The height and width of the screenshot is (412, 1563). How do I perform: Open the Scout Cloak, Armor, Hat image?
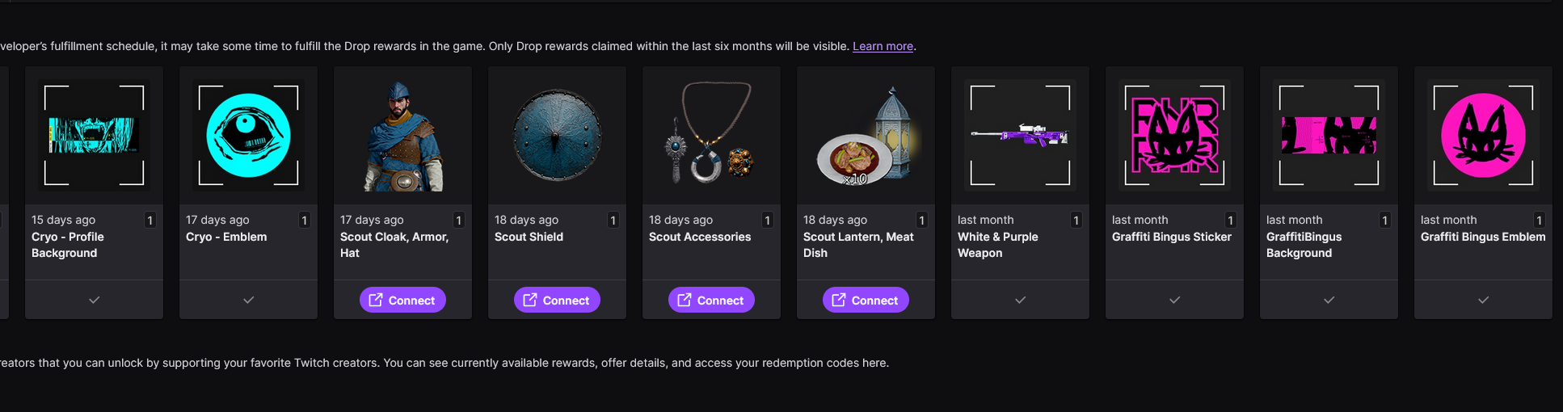coord(402,135)
